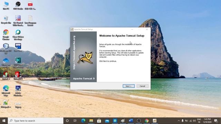
Task: Open the Windows Start menu
Action: pos(4,121)
